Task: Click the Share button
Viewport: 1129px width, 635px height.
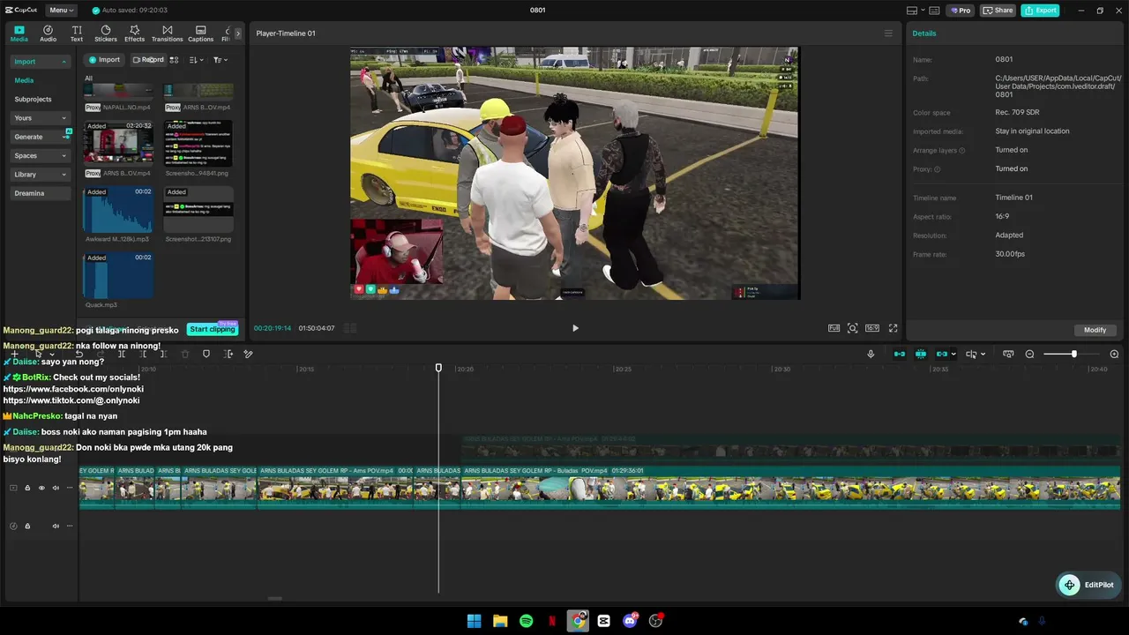Action: coord(998,11)
